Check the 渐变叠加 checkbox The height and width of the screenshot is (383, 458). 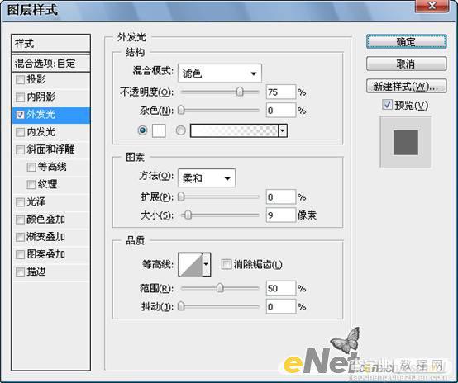click(20, 237)
